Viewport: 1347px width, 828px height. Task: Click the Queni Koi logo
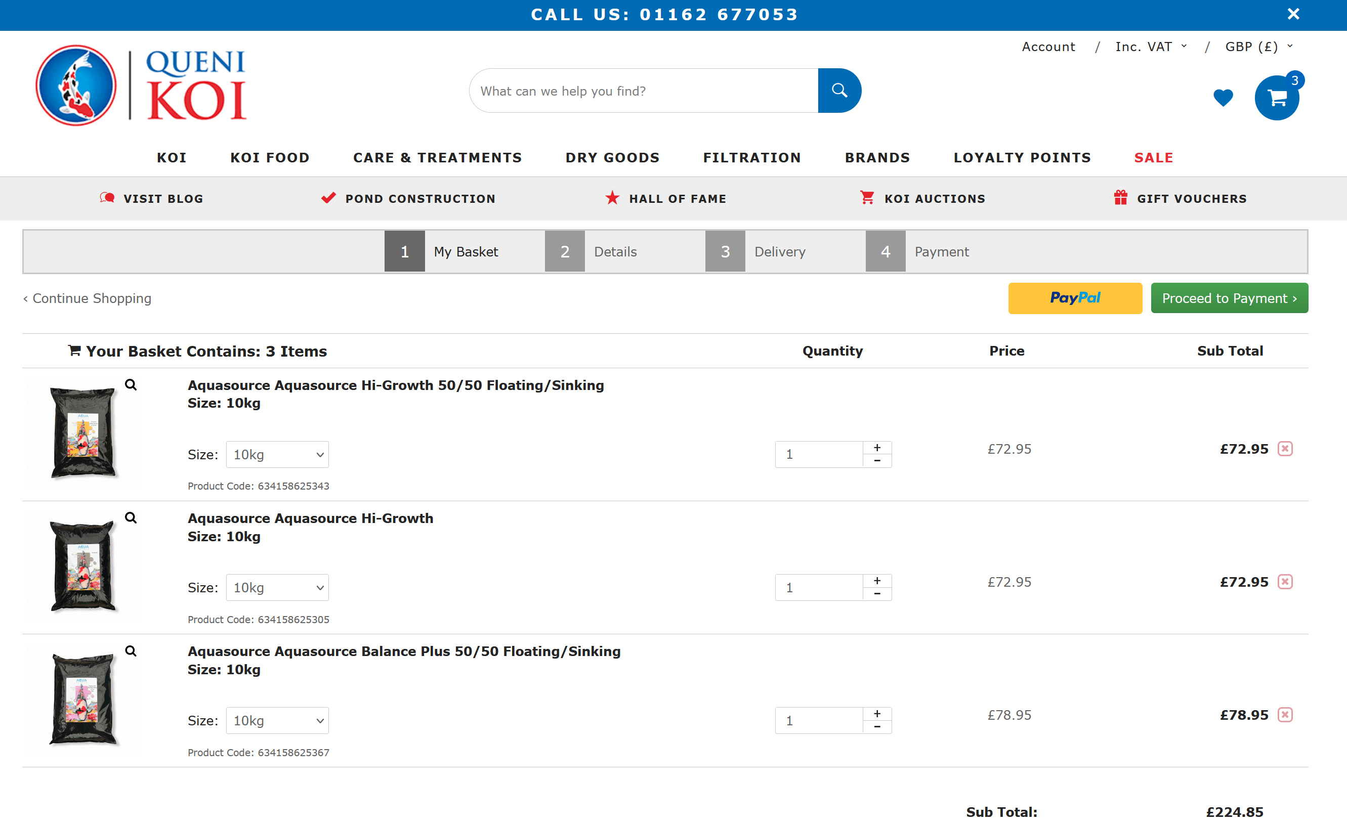(x=141, y=85)
